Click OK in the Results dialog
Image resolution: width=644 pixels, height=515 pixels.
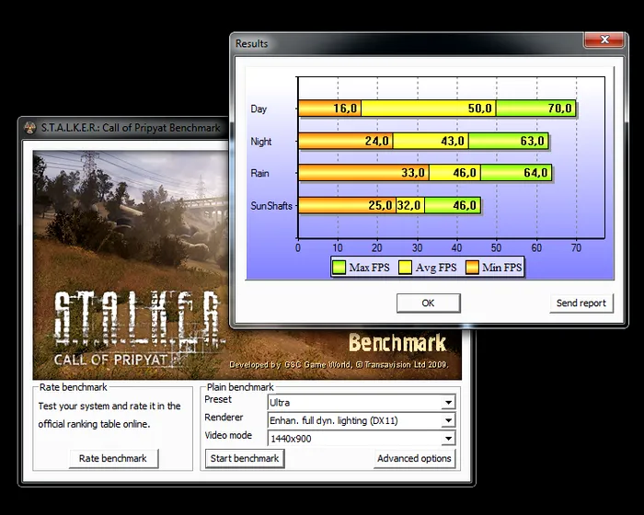[429, 303]
